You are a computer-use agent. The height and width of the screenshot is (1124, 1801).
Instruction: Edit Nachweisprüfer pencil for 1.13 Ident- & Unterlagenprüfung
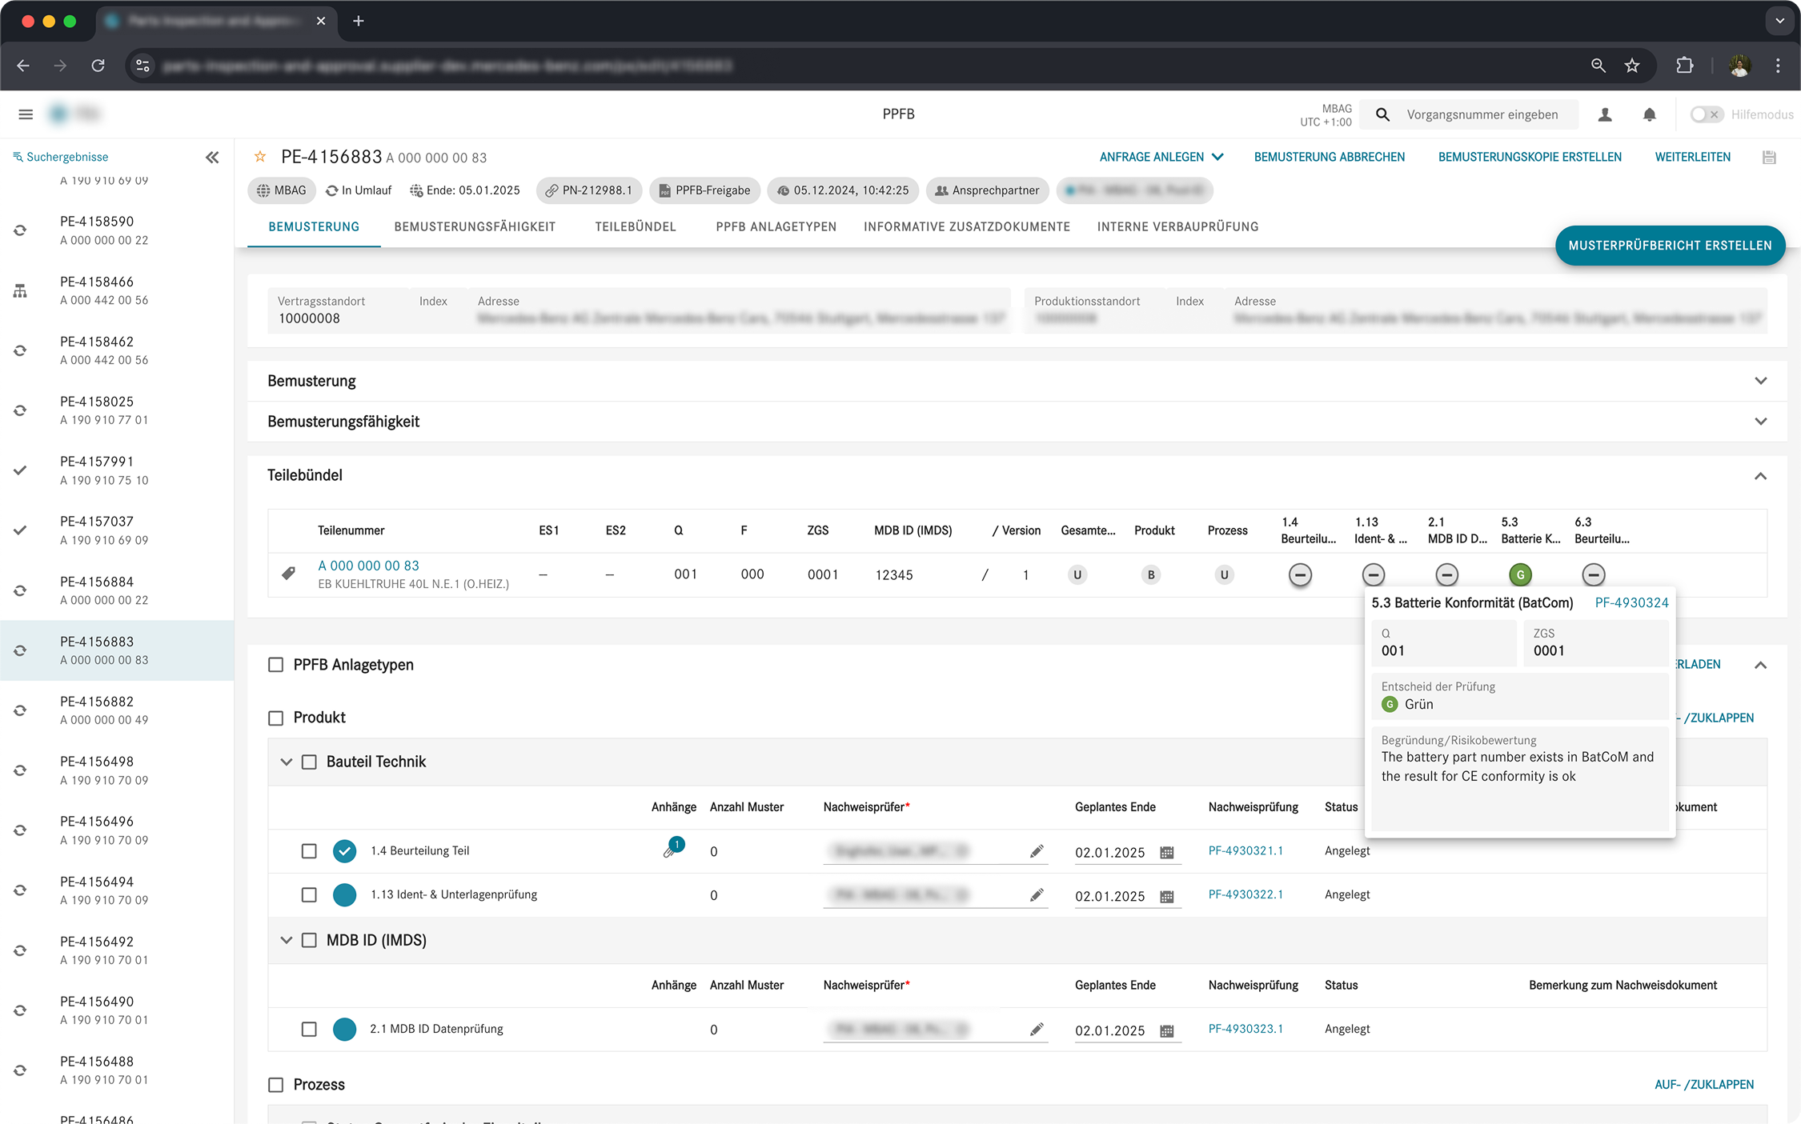[1037, 895]
